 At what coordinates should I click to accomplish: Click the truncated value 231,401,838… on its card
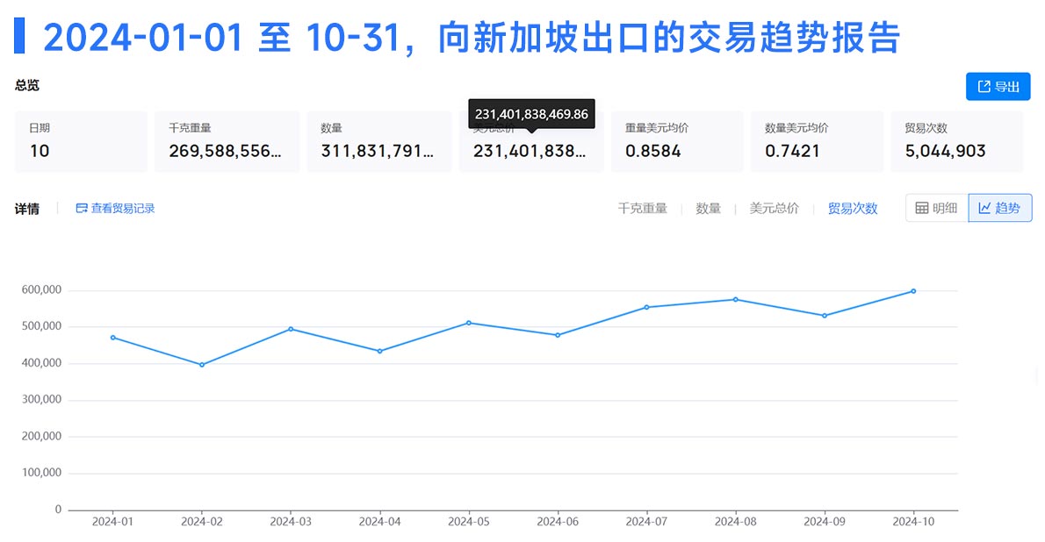[x=530, y=151]
